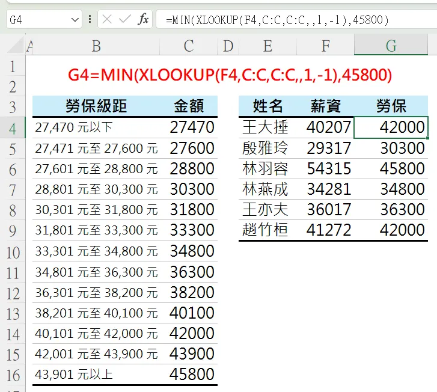Select column G header
Screen dimensions: 437x392
391,46
